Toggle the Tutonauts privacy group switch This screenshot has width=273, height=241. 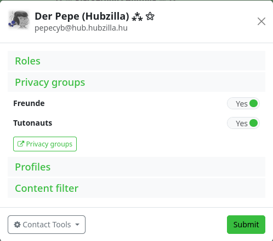coord(243,123)
